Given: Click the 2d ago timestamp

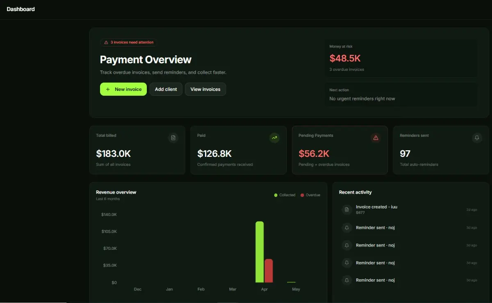Looking at the screenshot, I should [x=471, y=210].
